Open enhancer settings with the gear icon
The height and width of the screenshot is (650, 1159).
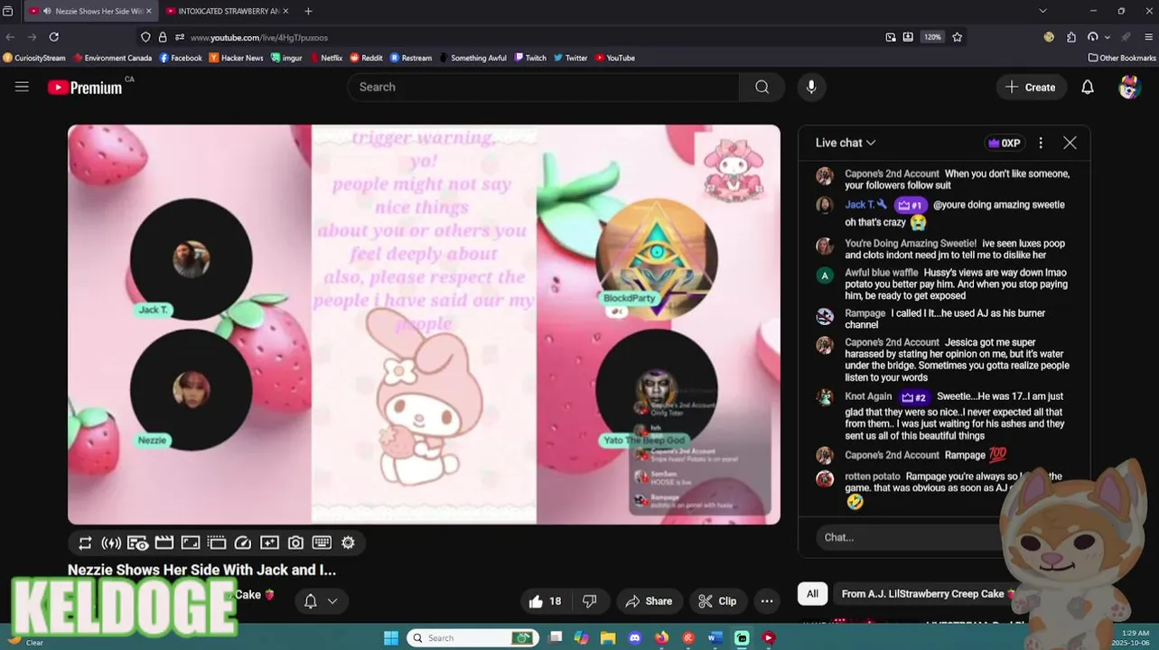click(348, 543)
